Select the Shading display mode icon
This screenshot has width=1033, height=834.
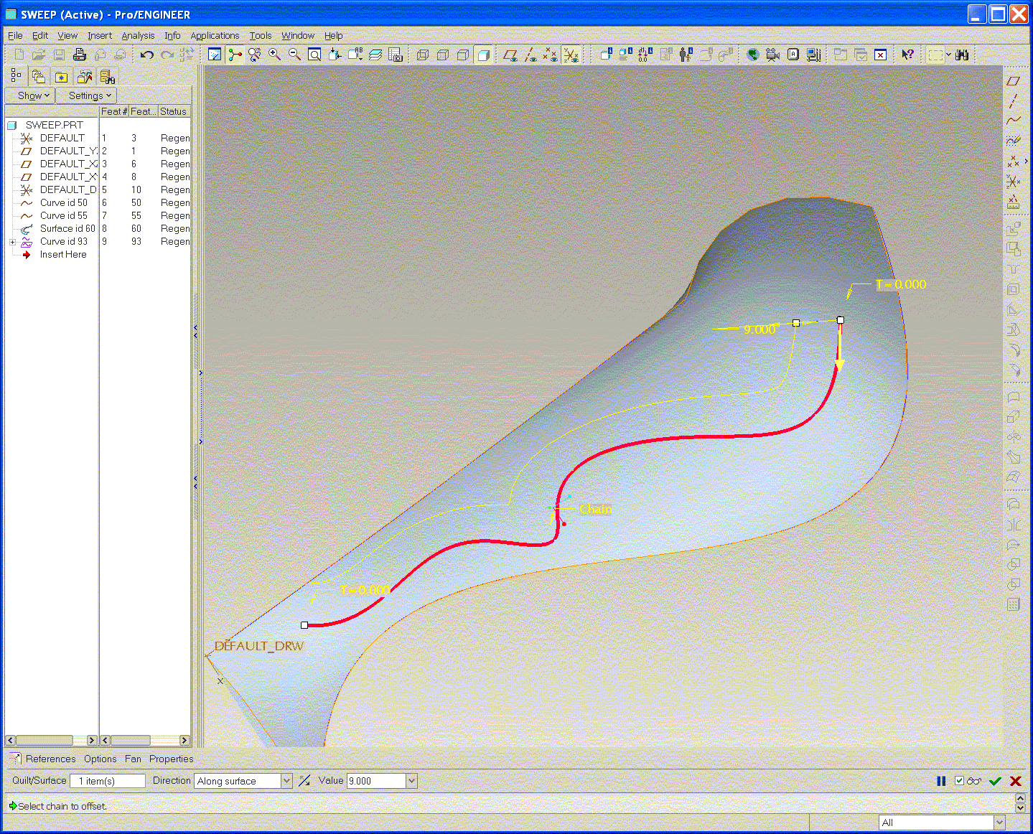coord(483,55)
